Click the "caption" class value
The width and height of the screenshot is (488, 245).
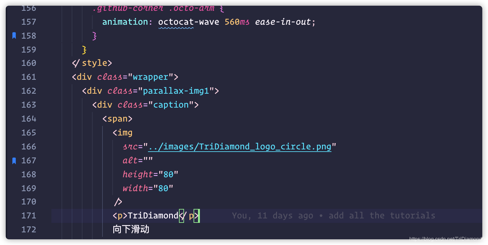tap(171, 105)
